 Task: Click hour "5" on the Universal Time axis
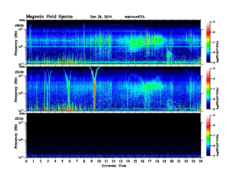(x=62, y=161)
